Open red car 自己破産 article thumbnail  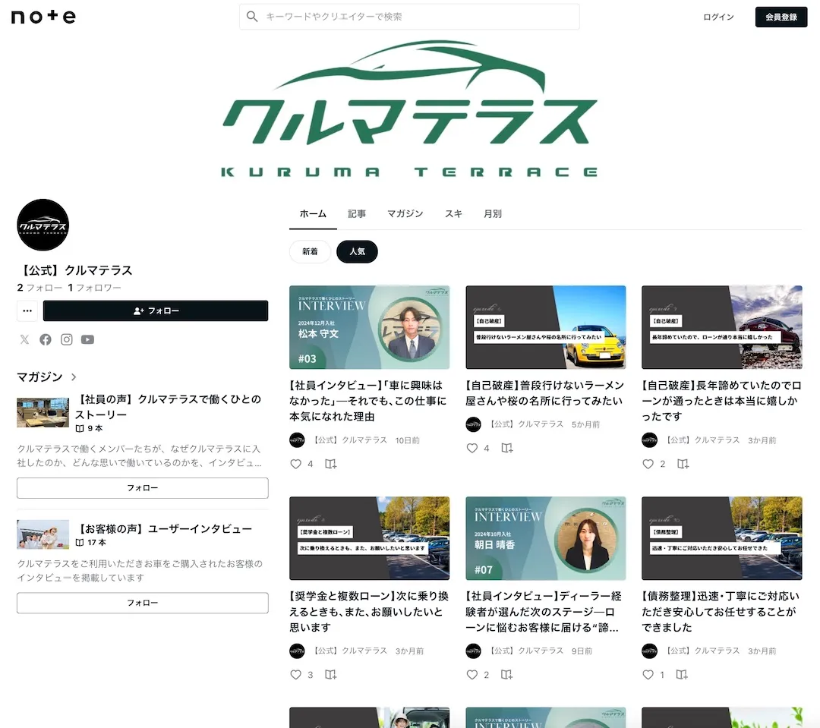click(722, 327)
